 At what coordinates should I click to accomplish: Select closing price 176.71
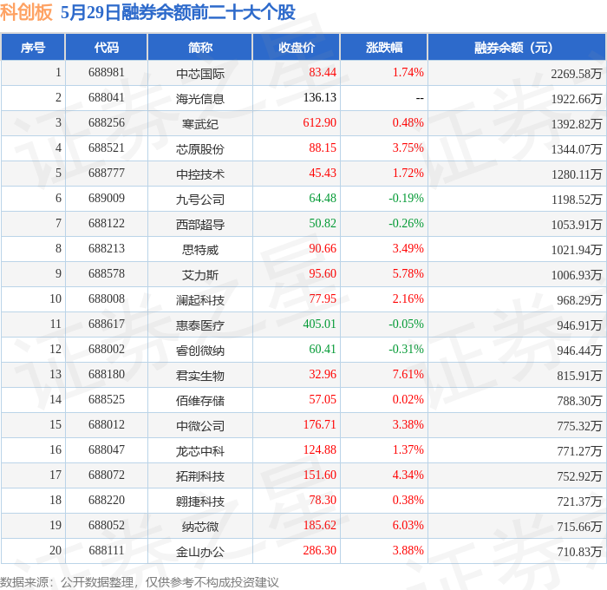coord(320,425)
